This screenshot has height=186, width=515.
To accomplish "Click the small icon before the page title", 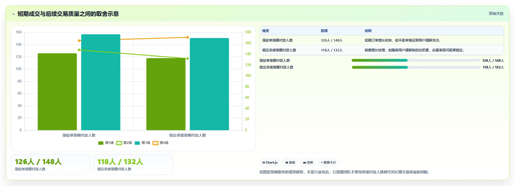I will pyautogui.click(x=13, y=14).
